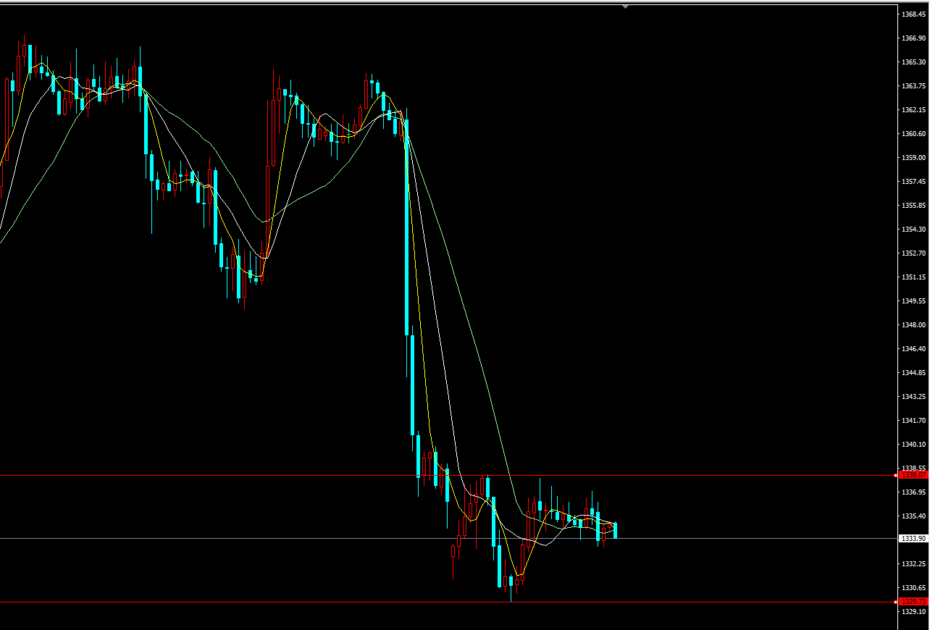Click the 1344.85 price scale value
This screenshot has height=630, width=930.
[914, 372]
